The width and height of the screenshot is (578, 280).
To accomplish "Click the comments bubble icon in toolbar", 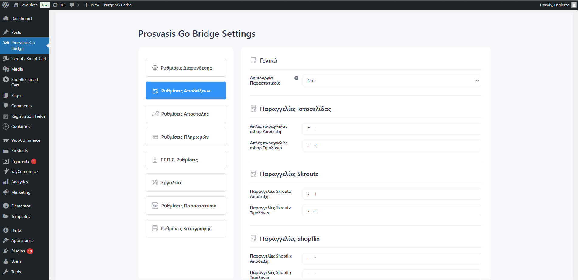I will (x=72, y=5).
